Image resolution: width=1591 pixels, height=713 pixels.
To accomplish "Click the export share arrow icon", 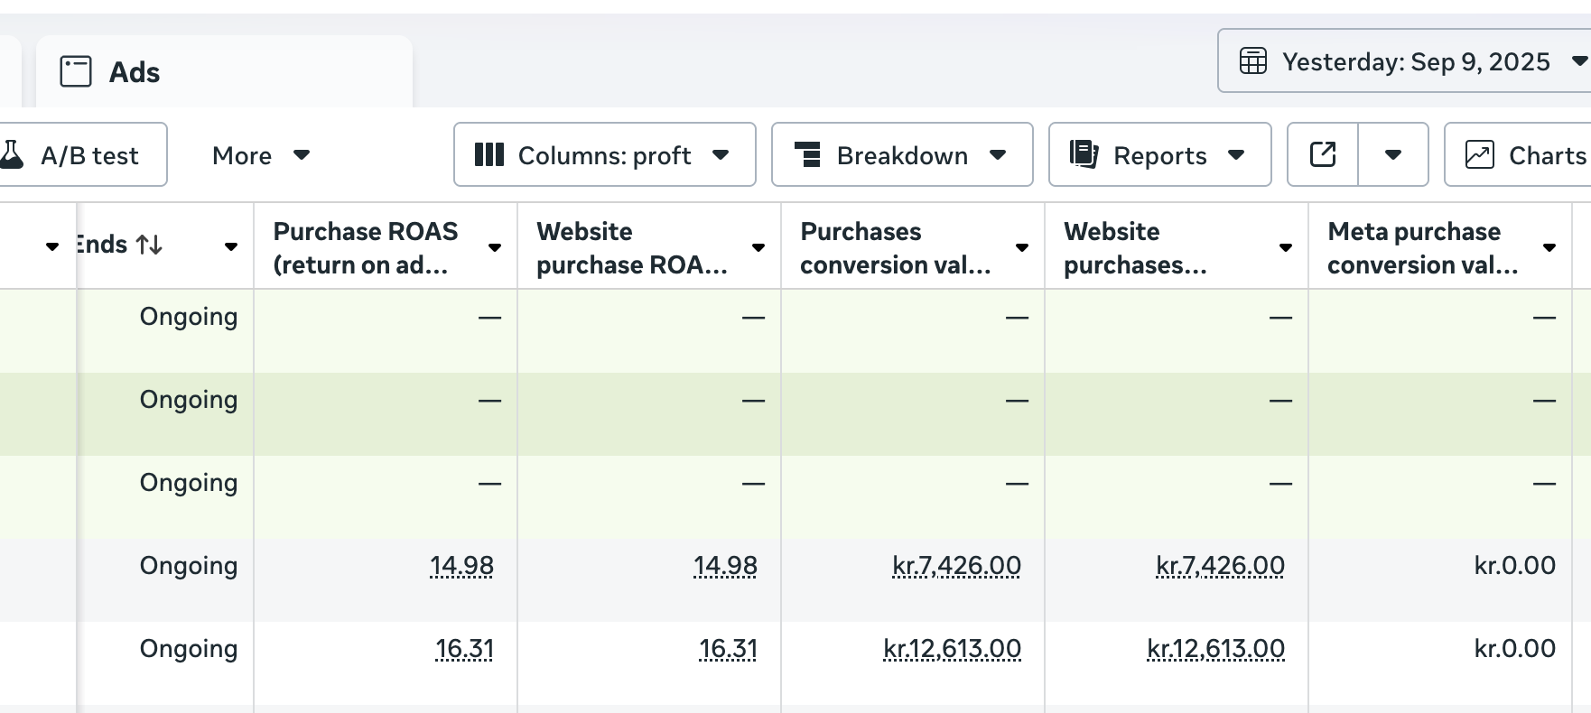I will pos(1323,155).
